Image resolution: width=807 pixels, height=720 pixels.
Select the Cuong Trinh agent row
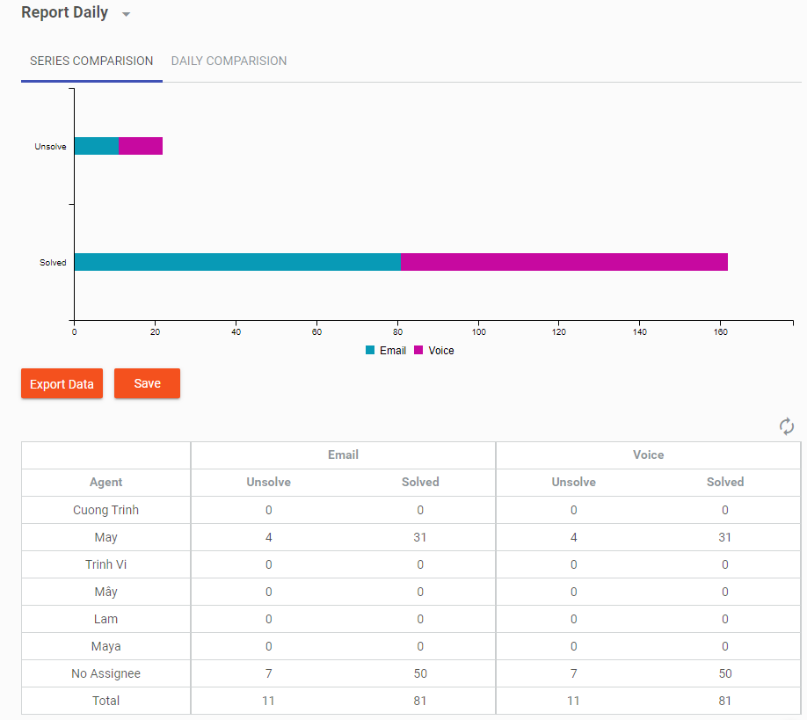[x=411, y=510]
